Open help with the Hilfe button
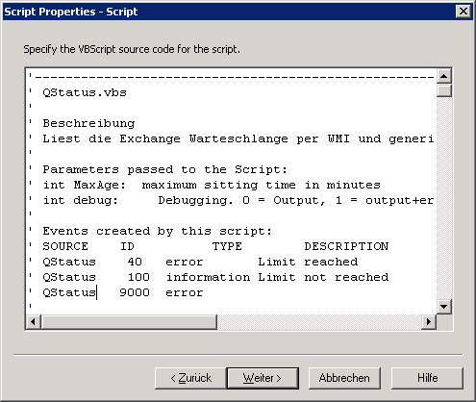476x402 pixels. tap(427, 378)
